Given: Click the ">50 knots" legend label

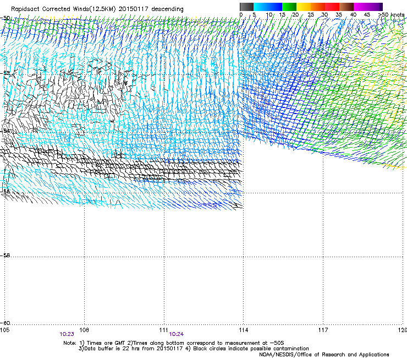Looking at the screenshot, I should (391, 15).
